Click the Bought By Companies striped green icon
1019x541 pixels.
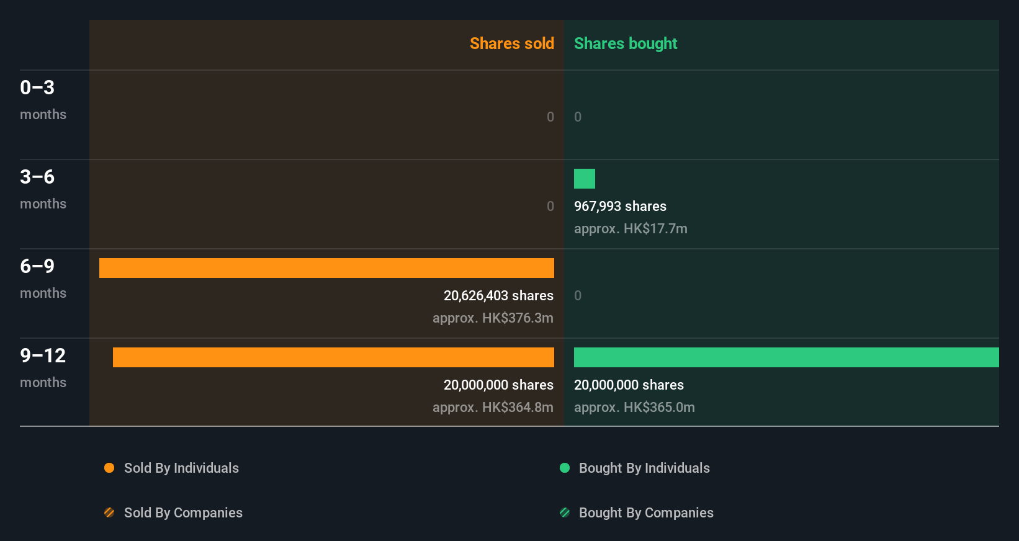565,512
